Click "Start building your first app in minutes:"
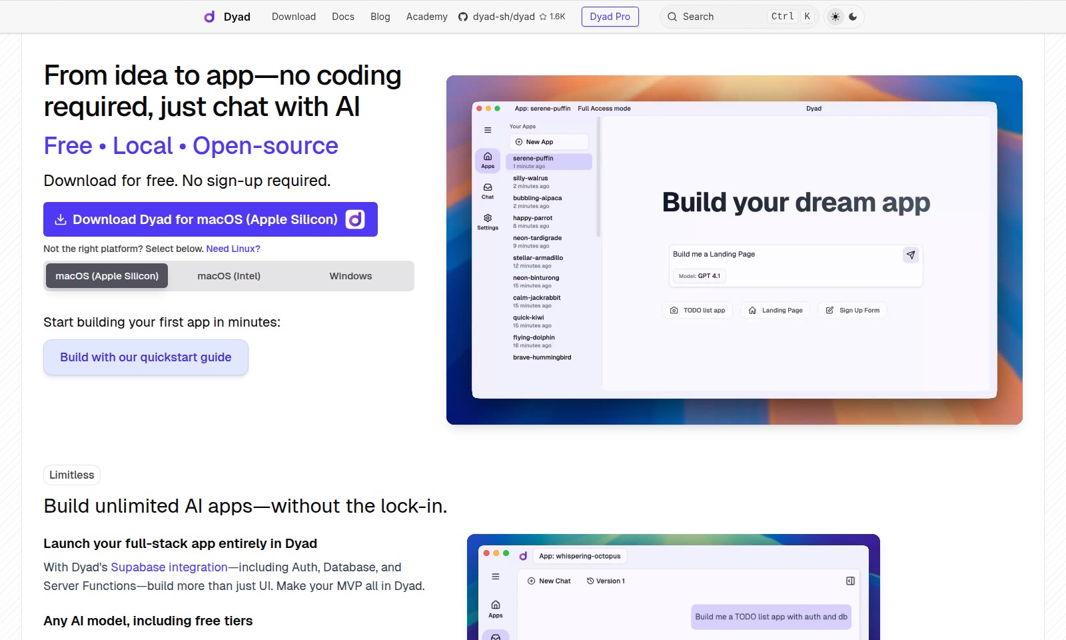 coord(162,322)
